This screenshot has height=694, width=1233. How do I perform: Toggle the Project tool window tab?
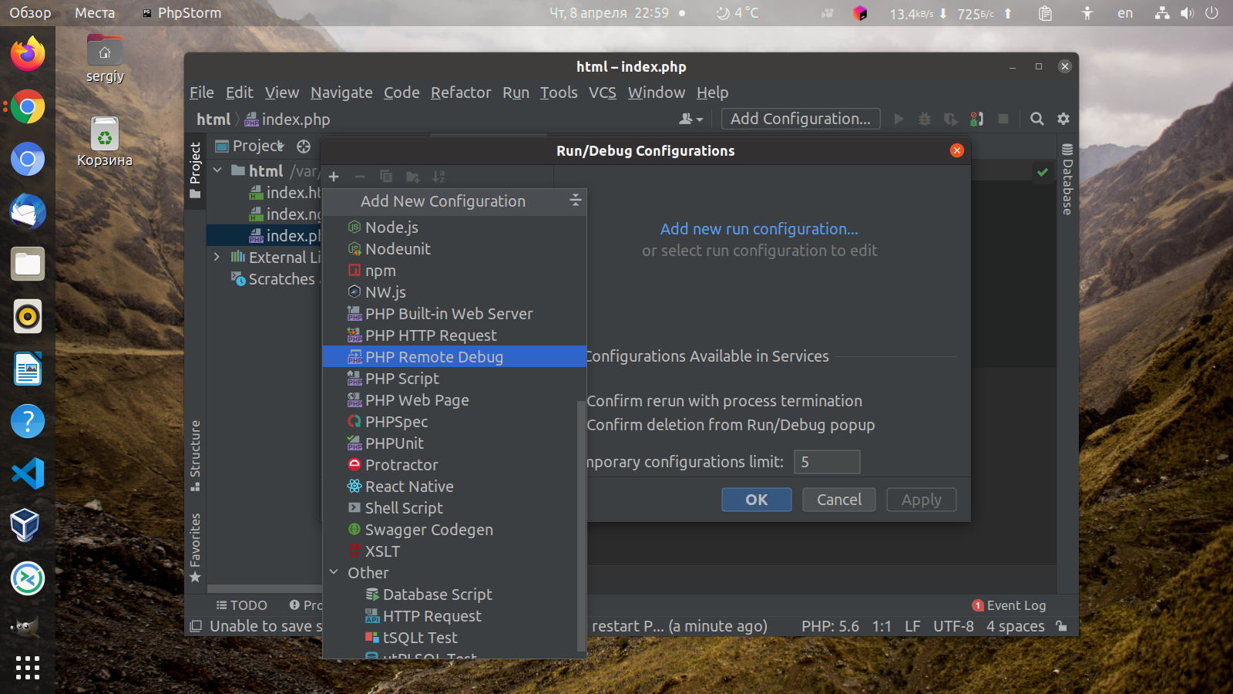pos(195,170)
